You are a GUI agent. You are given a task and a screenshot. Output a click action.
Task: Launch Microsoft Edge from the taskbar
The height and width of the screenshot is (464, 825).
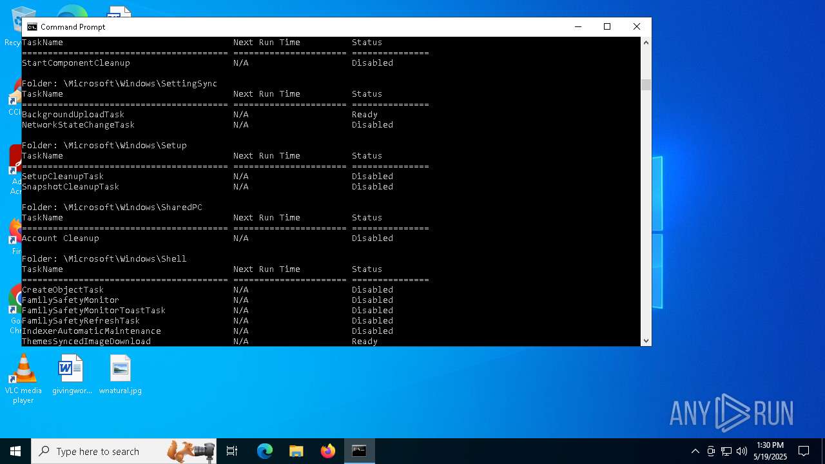(265, 451)
